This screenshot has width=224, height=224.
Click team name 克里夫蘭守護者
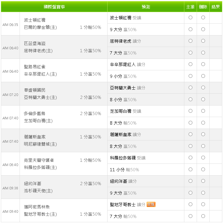tap(39, 160)
